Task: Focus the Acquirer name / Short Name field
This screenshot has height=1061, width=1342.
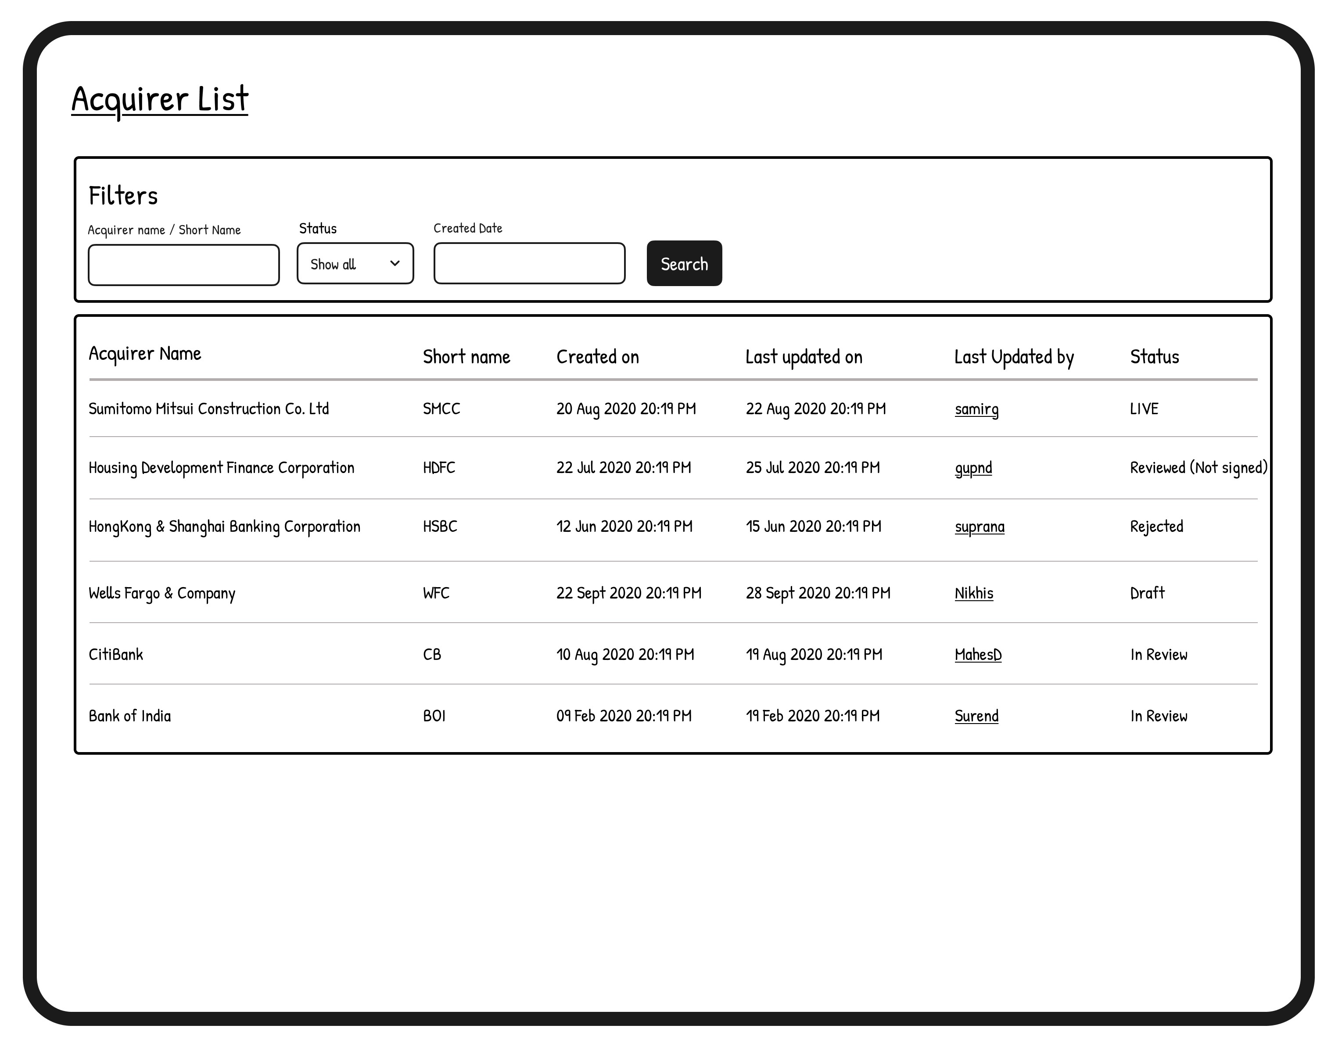Action: coord(184,265)
